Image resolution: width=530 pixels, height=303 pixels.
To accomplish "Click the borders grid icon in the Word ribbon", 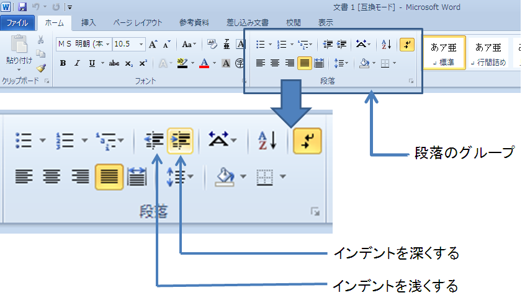I will coord(385,63).
